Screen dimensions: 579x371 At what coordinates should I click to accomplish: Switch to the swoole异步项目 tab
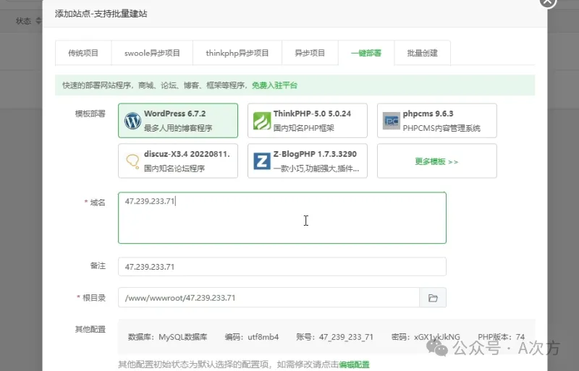pyautogui.click(x=152, y=54)
